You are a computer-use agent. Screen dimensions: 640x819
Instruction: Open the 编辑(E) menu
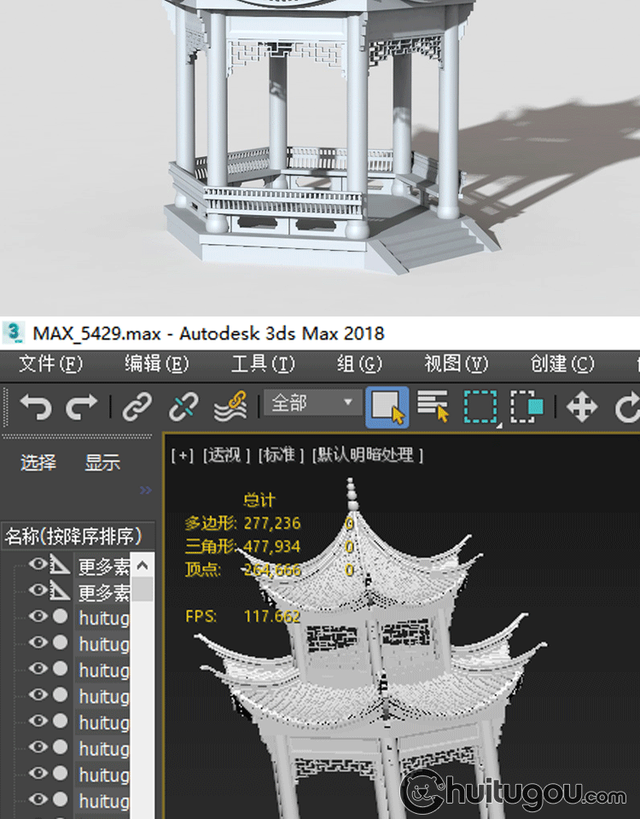tap(156, 364)
